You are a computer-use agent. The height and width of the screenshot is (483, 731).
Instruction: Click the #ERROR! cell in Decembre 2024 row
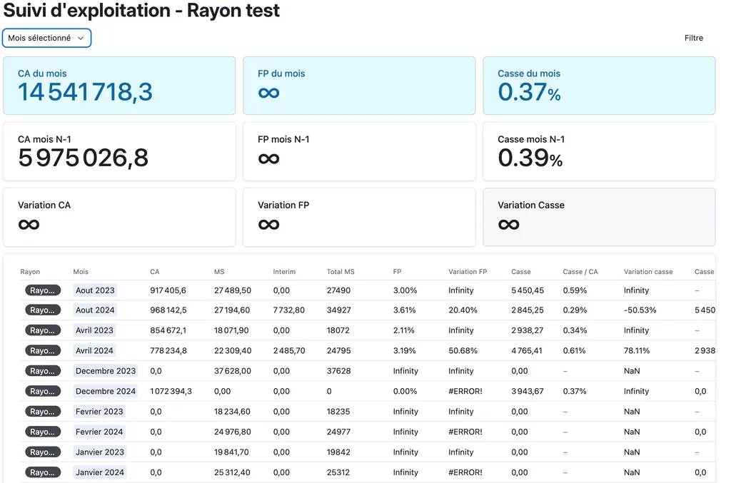pos(465,391)
